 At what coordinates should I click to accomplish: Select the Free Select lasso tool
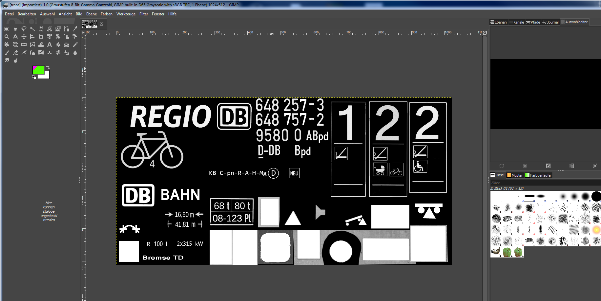click(x=24, y=29)
